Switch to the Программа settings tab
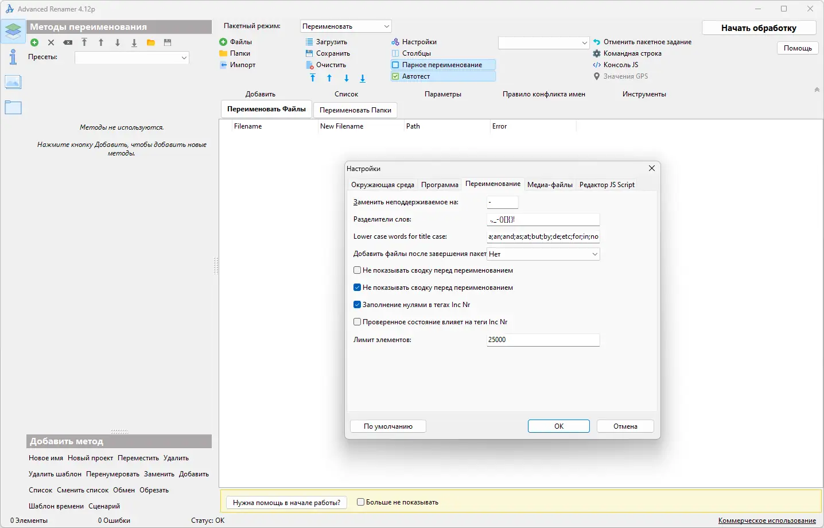The image size is (824, 528). 440,185
